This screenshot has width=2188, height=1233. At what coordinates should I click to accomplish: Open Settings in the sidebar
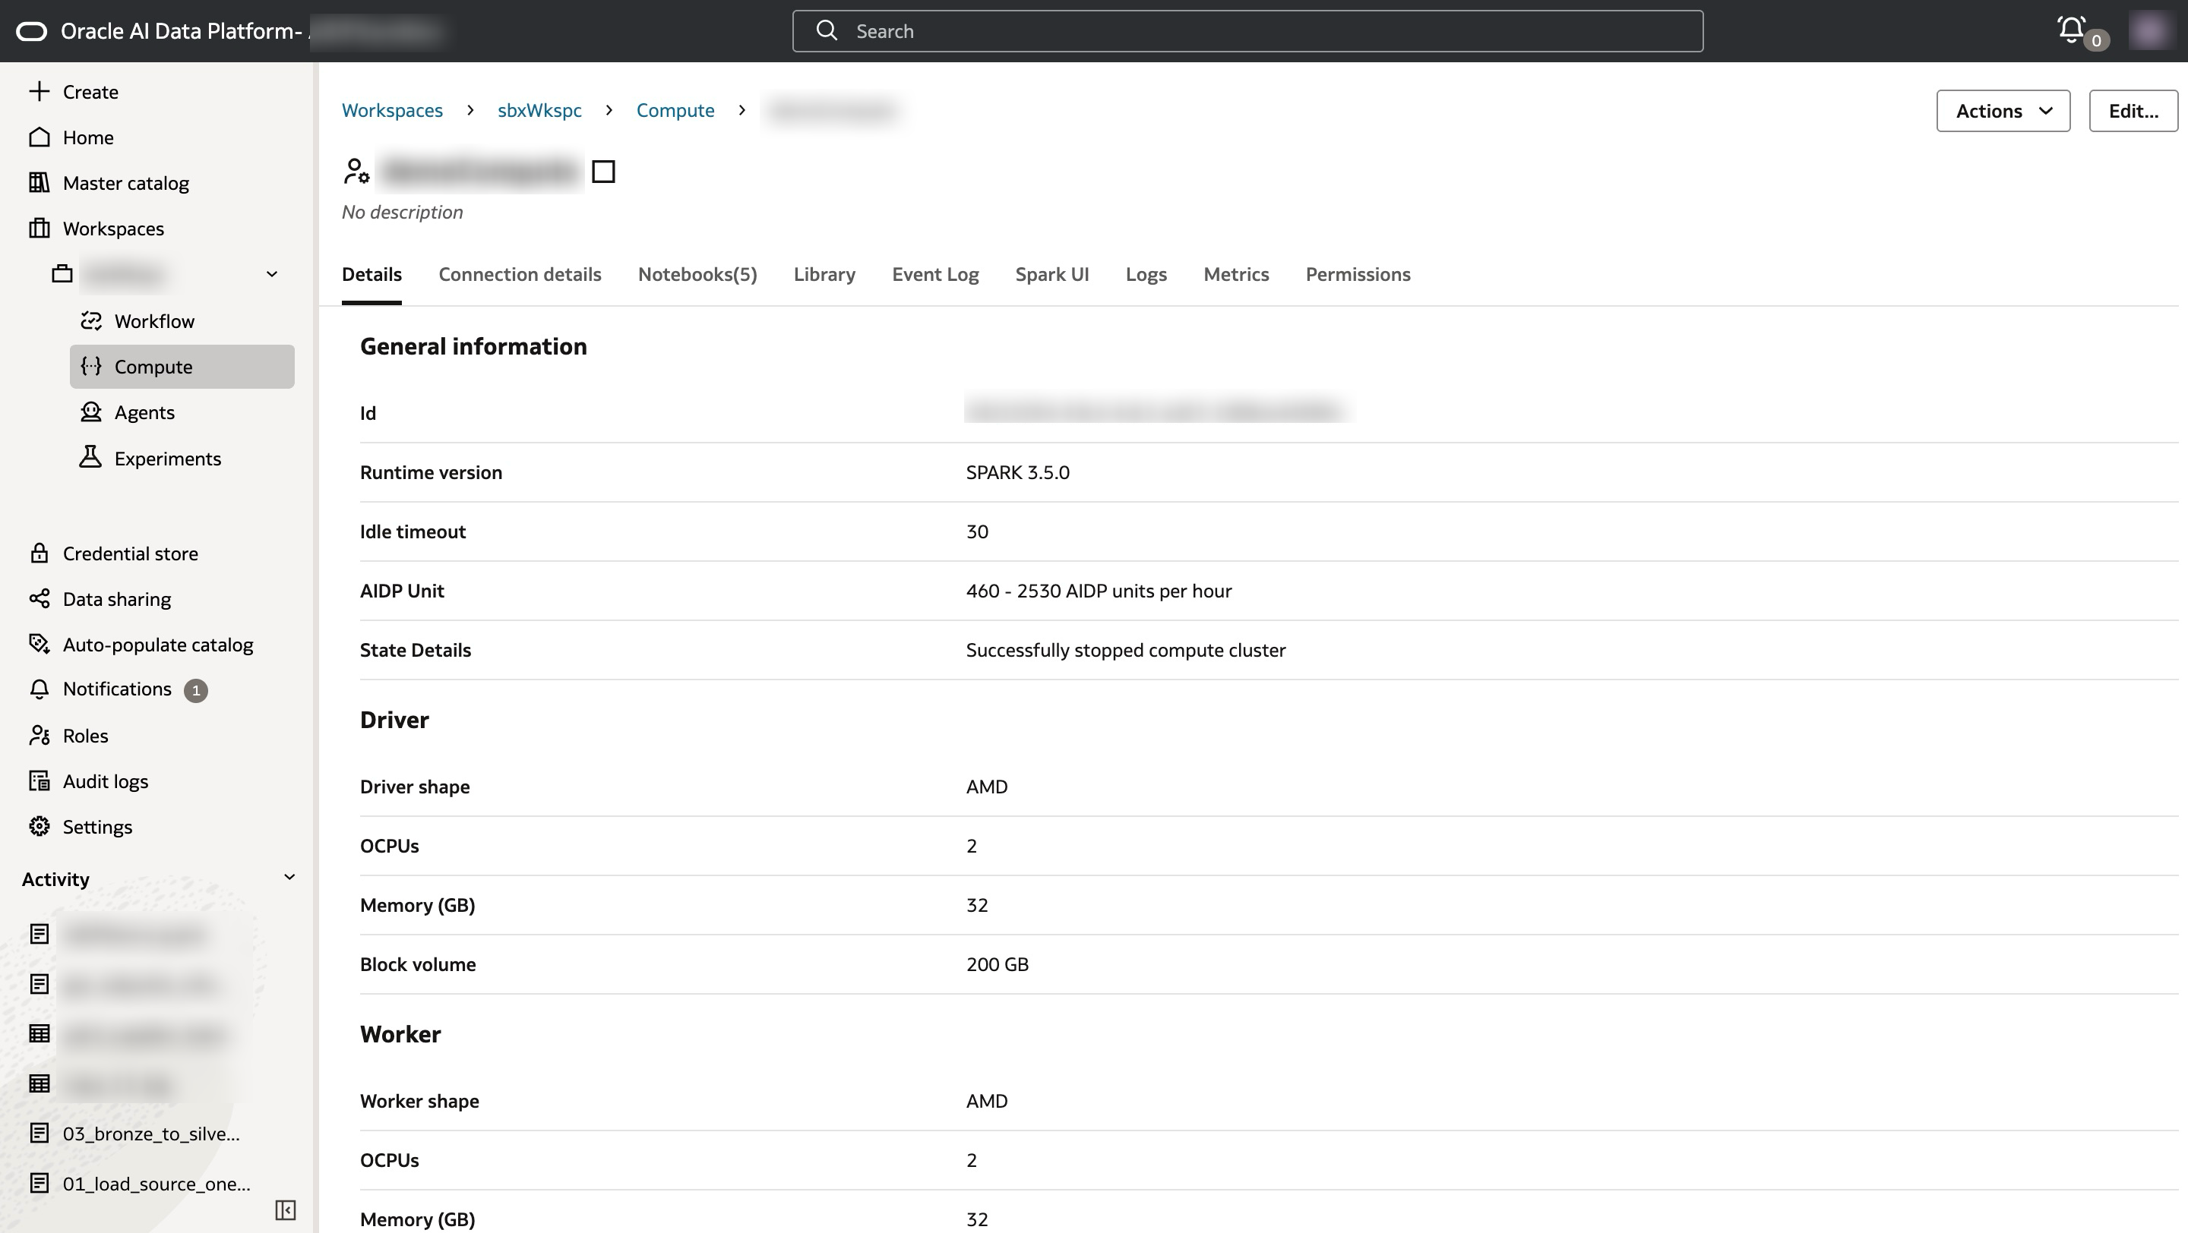click(x=80, y=828)
